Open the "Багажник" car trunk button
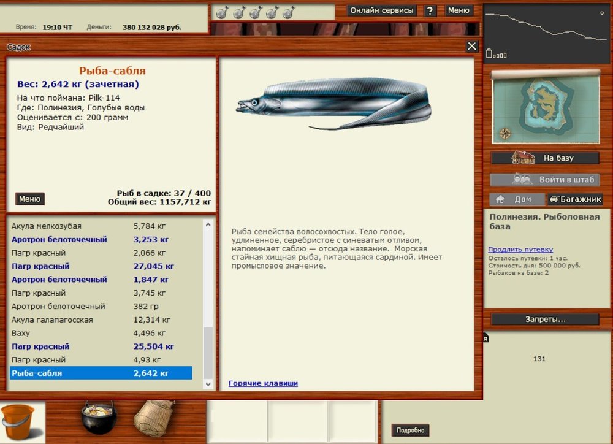The image size is (613, 444). coord(575,199)
